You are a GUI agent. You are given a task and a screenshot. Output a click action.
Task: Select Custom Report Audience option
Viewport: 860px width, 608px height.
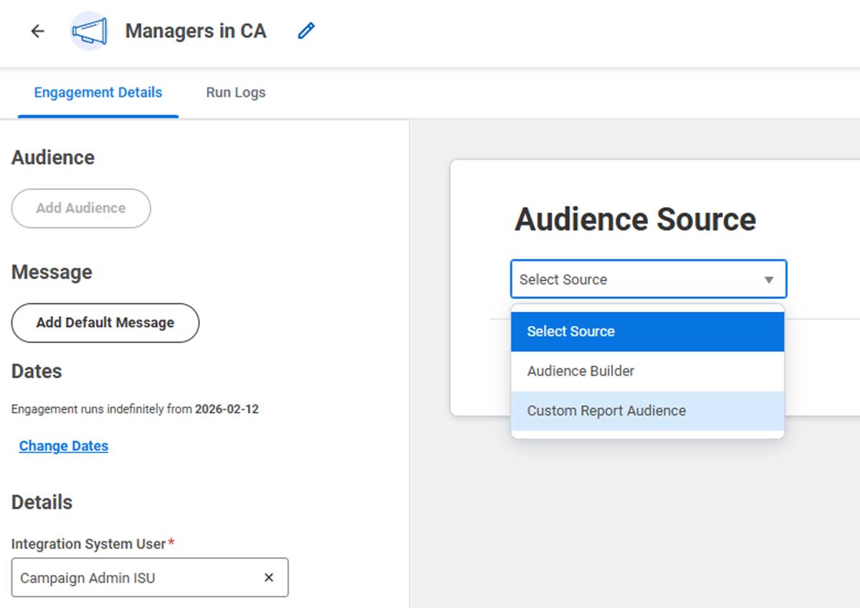(x=606, y=410)
